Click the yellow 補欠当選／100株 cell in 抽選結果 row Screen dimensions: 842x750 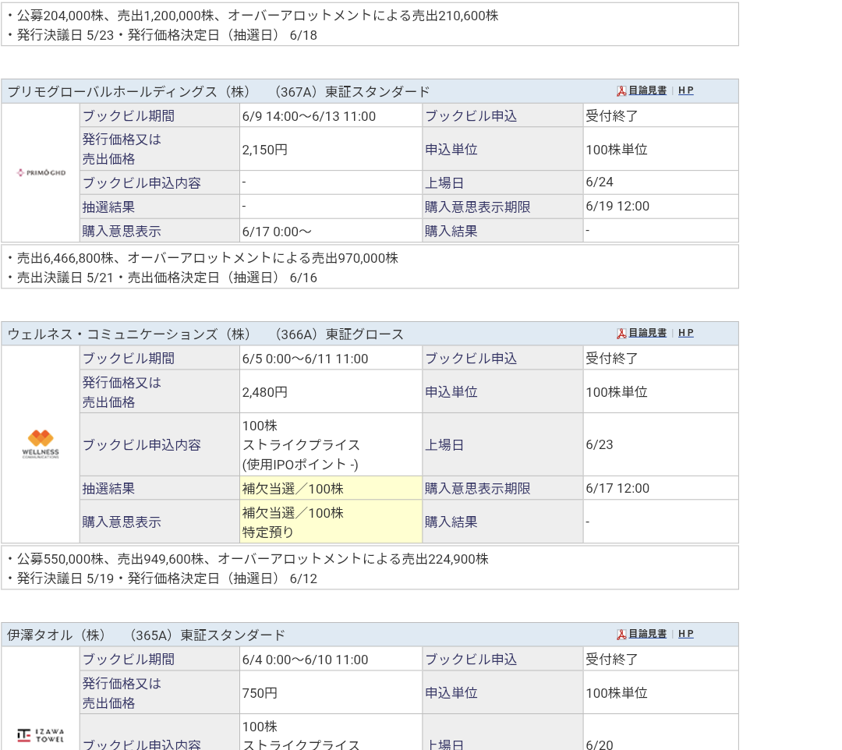coord(331,489)
